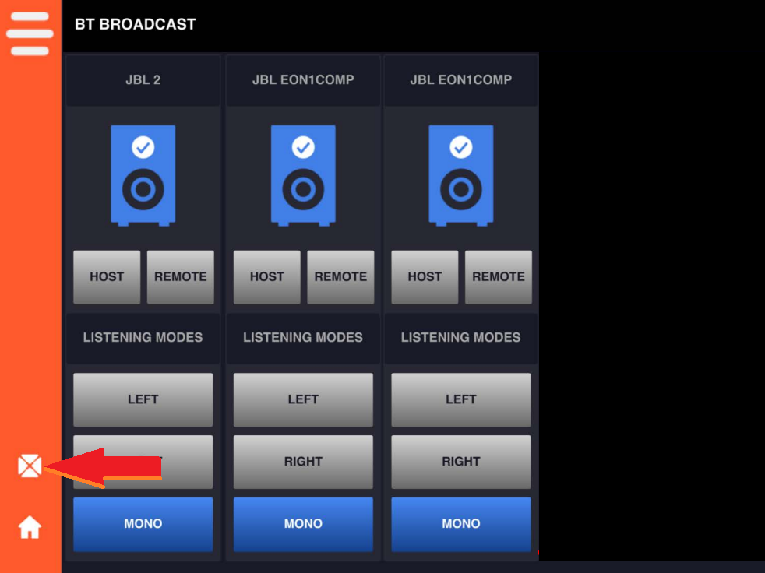Choose RIGHT mode for middle JBL EON1COMP
Viewport: 765px width, 573px height.
coord(303,462)
